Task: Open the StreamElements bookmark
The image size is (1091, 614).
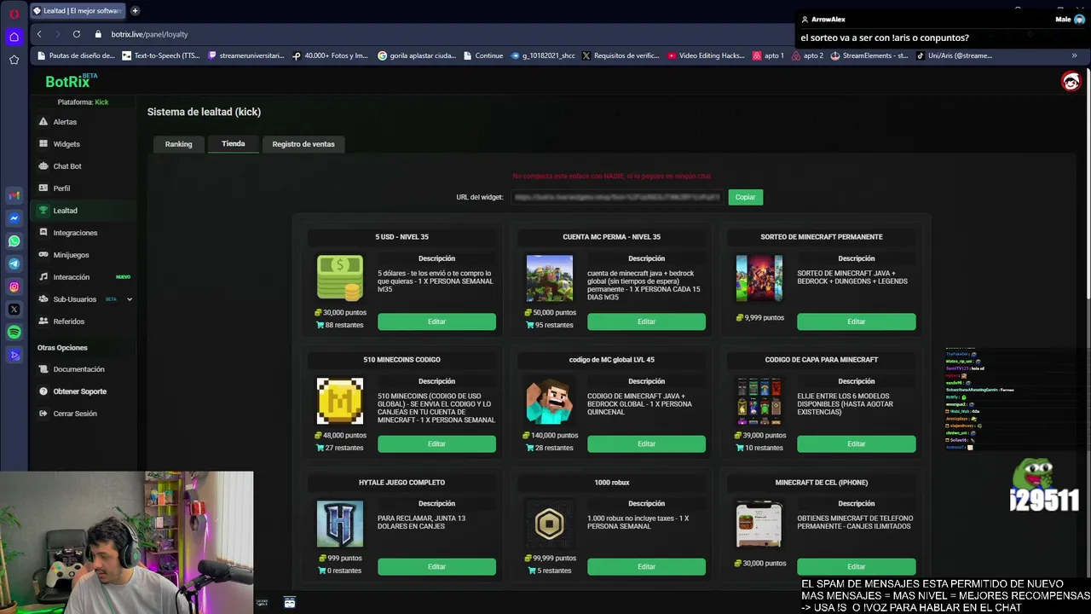Action: pyautogui.click(x=869, y=55)
